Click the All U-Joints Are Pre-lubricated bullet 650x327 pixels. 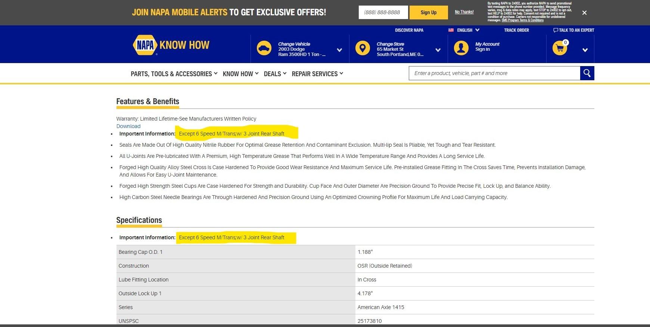click(x=302, y=156)
